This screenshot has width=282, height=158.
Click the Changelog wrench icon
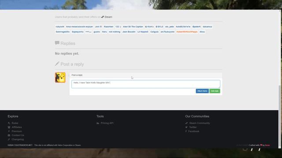[9, 140]
